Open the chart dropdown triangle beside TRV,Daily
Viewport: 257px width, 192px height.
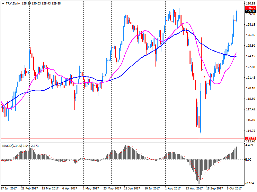point(3,4)
